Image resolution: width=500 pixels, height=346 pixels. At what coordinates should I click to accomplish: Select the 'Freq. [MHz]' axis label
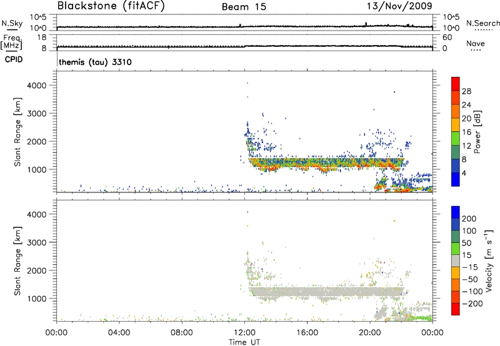click(x=11, y=42)
